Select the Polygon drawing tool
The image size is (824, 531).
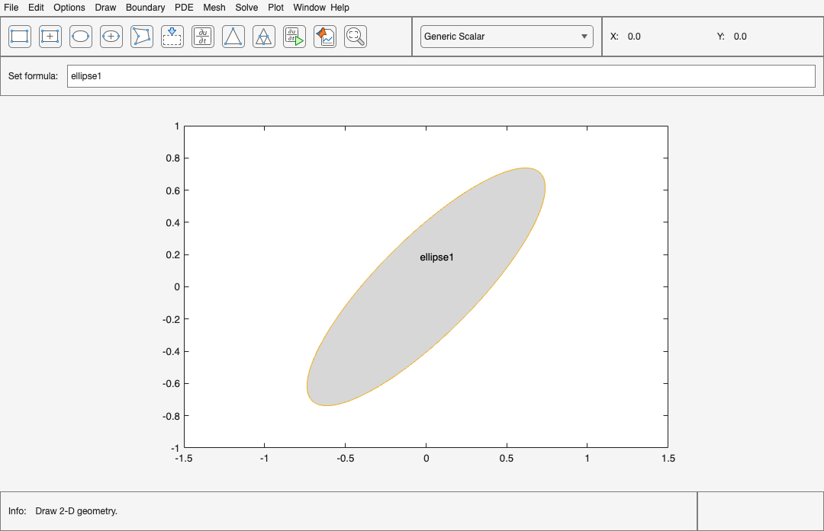pos(141,36)
